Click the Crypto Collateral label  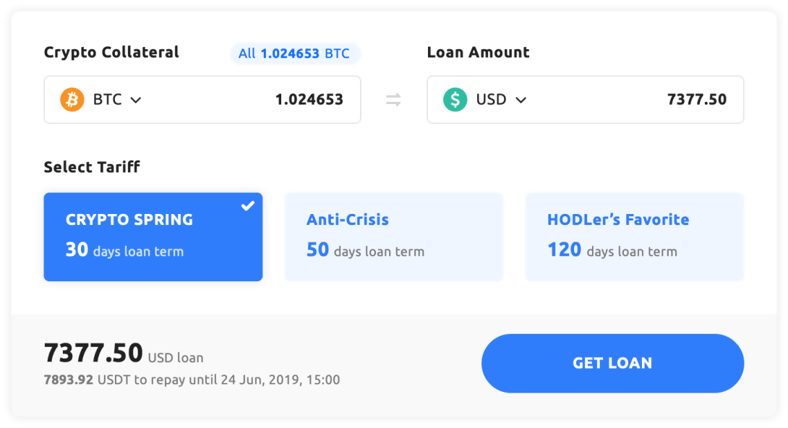pos(111,53)
